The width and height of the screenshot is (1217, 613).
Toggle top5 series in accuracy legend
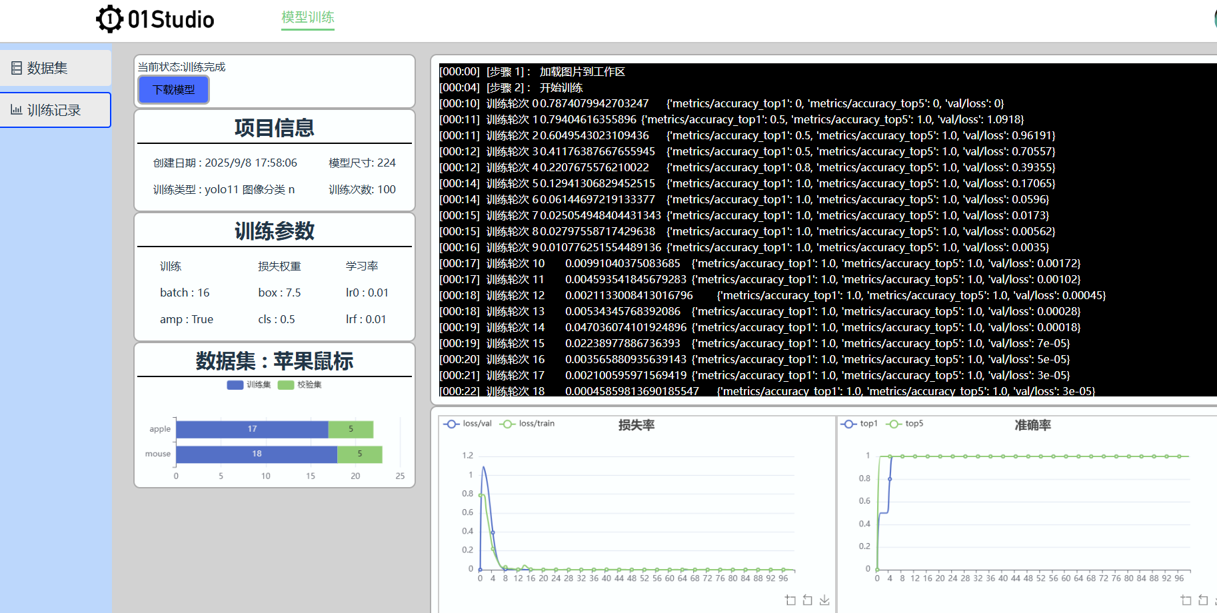point(904,424)
